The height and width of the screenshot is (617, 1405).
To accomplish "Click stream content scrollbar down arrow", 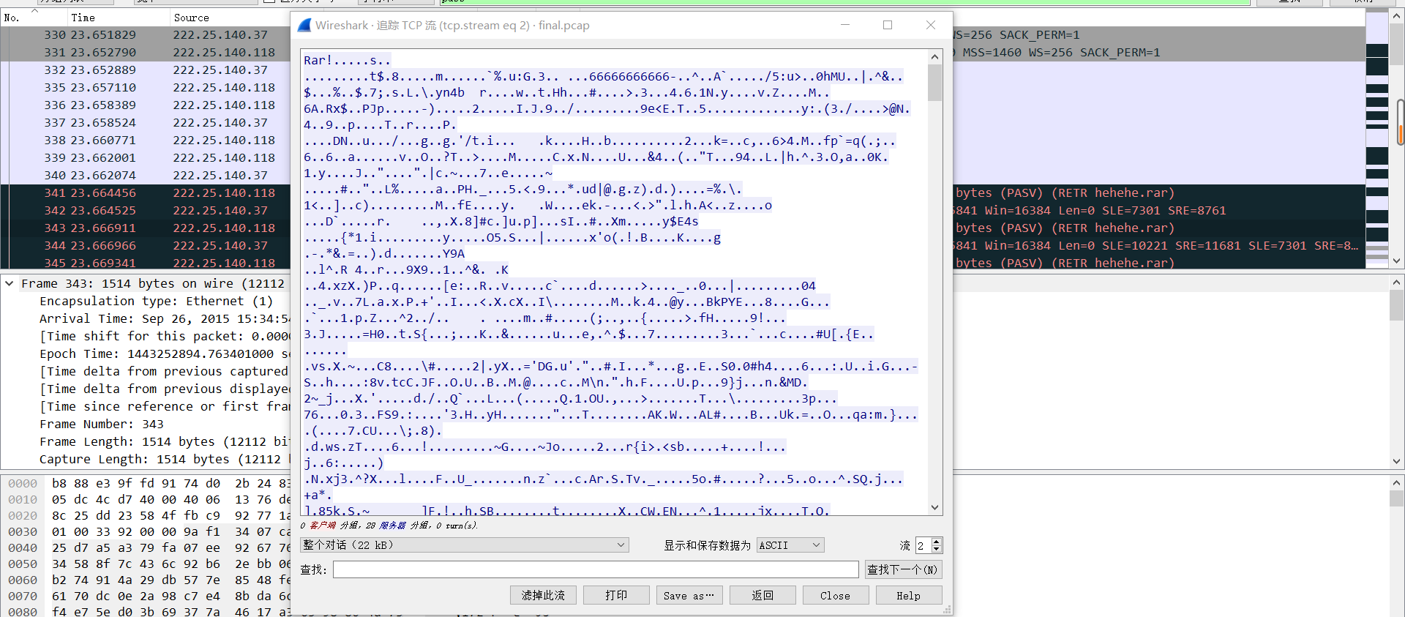I will tap(935, 507).
